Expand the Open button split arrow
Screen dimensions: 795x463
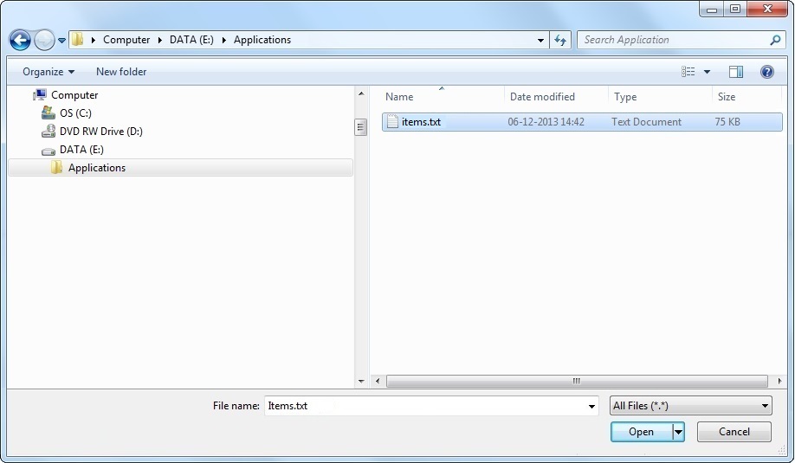pos(678,432)
